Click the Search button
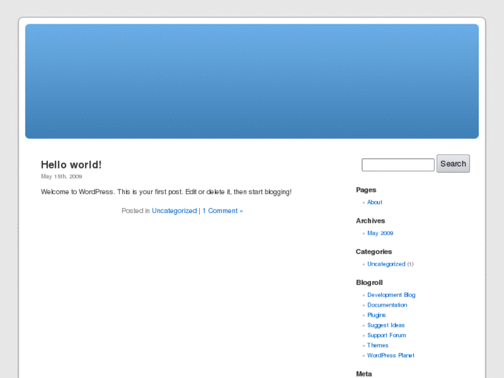 (x=453, y=164)
